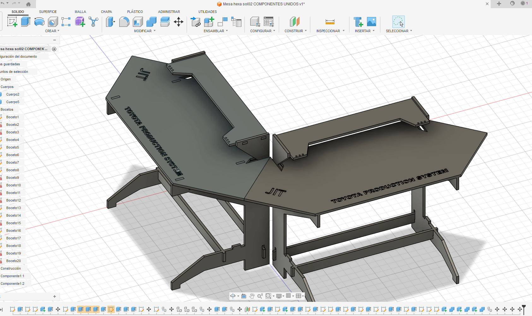The width and height of the screenshot is (532, 316).
Task: Select the Shell tool
Action: (x=138, y=22)
